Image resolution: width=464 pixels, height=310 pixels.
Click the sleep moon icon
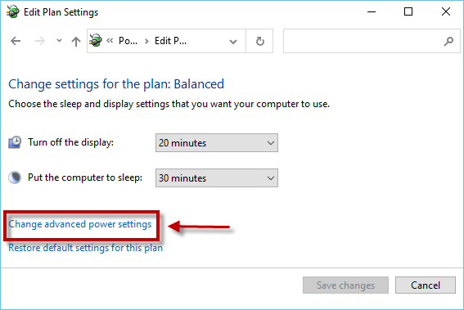15,177
